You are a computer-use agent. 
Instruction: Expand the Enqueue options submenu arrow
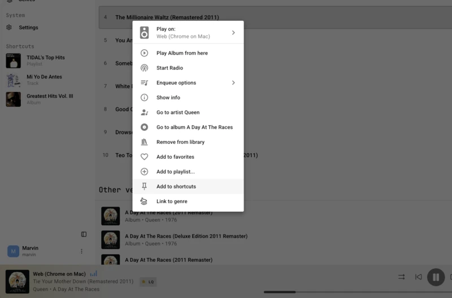[233, 82]
